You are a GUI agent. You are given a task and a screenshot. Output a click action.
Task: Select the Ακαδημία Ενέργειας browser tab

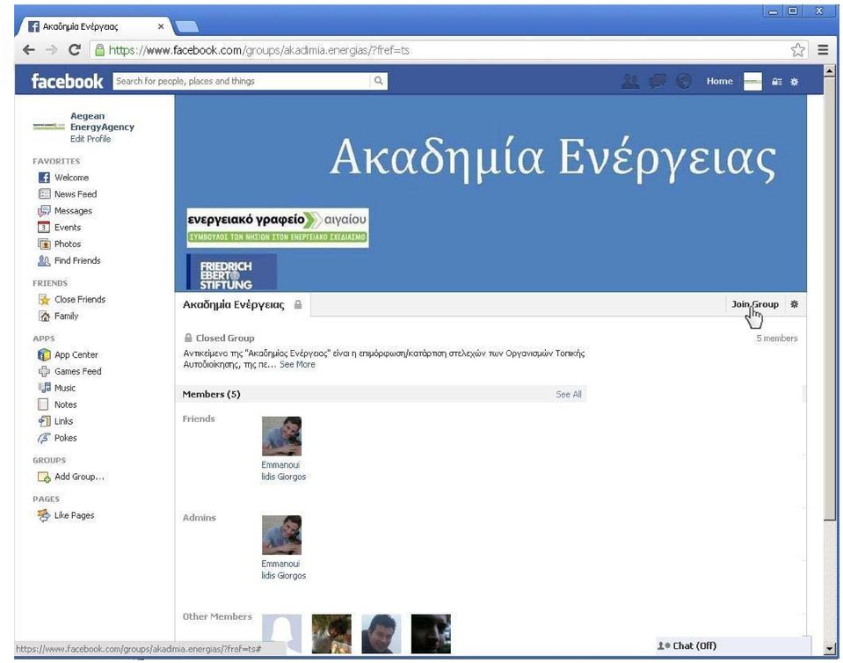pos(95,26)
